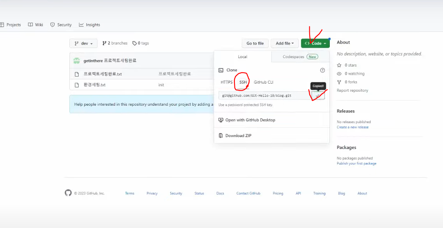Expand the dev branch dropdown

pos(83,43)
